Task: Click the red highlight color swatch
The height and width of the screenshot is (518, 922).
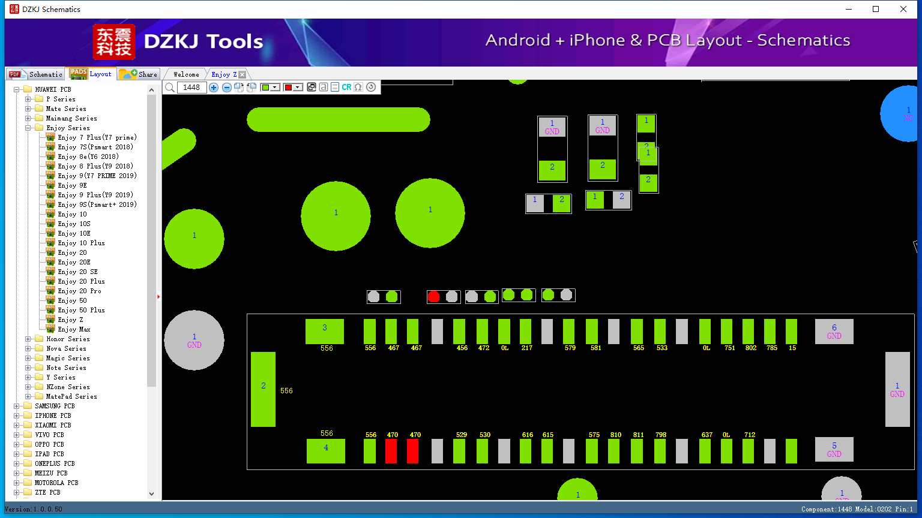Action: tap(288, 88)
